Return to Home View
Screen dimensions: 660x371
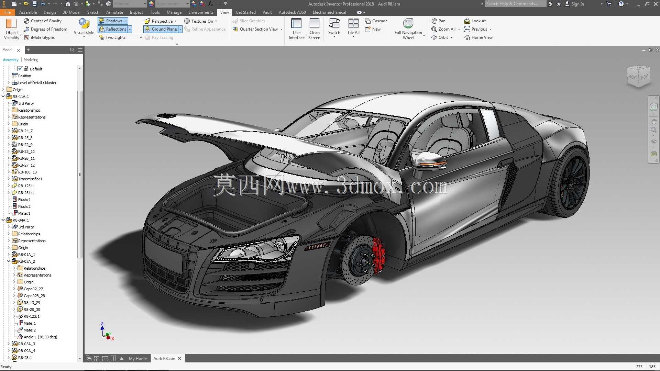click(478, 37)
